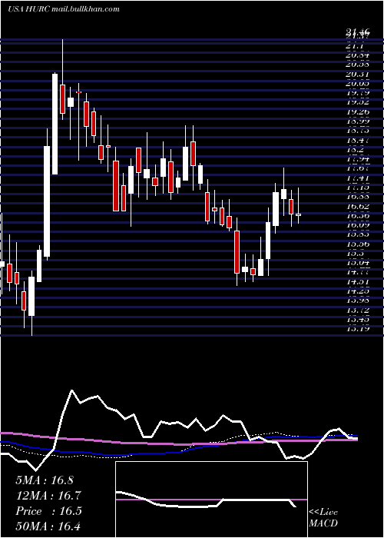Screen dimensions: 384x538
Task: Select the 15.3 price axis label
Action: point(354,253)
